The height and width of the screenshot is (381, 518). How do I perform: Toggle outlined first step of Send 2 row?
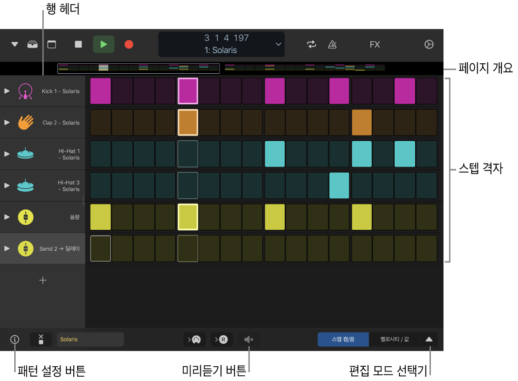100,248
